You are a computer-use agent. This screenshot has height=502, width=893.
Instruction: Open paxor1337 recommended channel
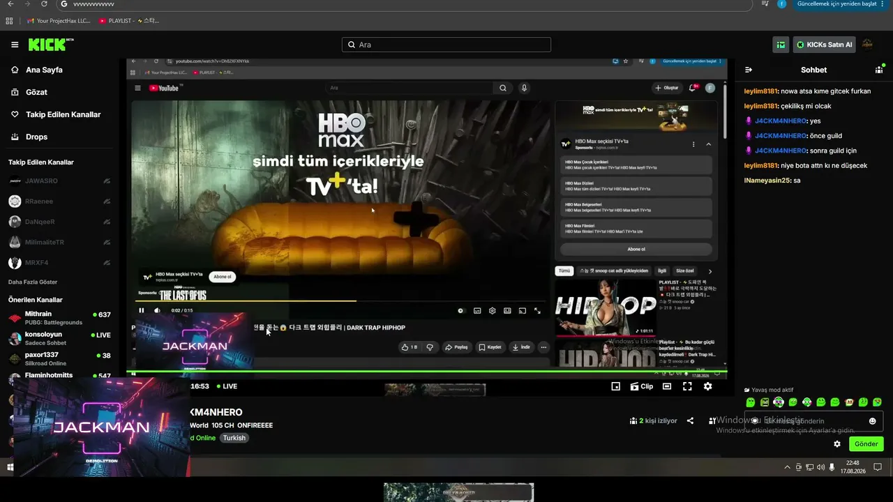click(59, 358)
